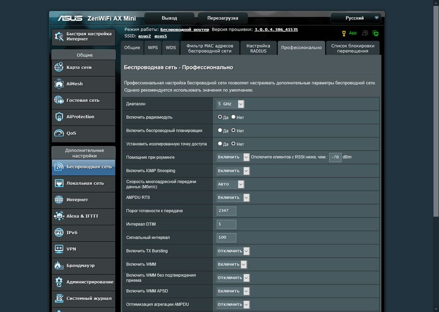Select Нет for изолированную точку доступа

click(x=233, y=143)
